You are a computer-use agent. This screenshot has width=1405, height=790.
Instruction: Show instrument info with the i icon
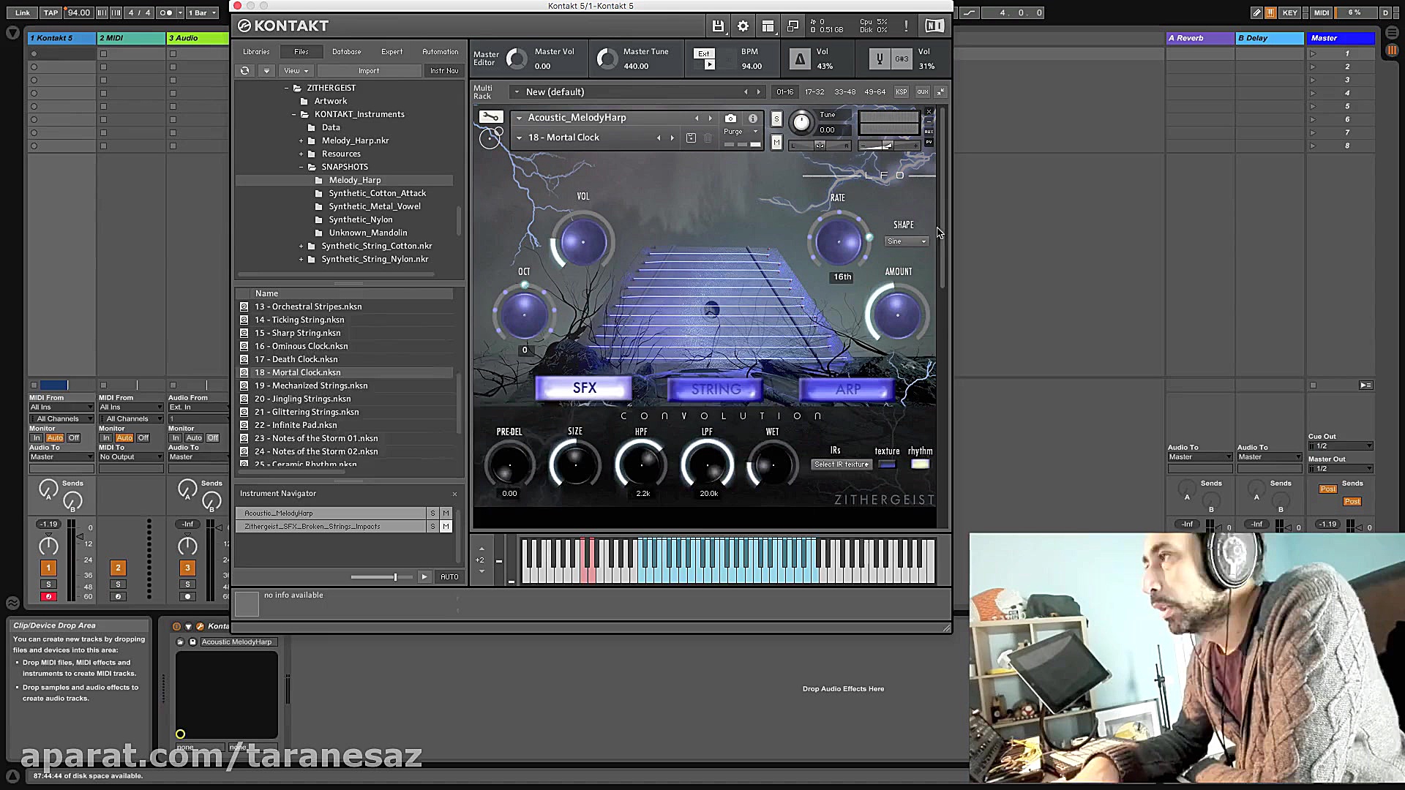[x=752, y=118]
